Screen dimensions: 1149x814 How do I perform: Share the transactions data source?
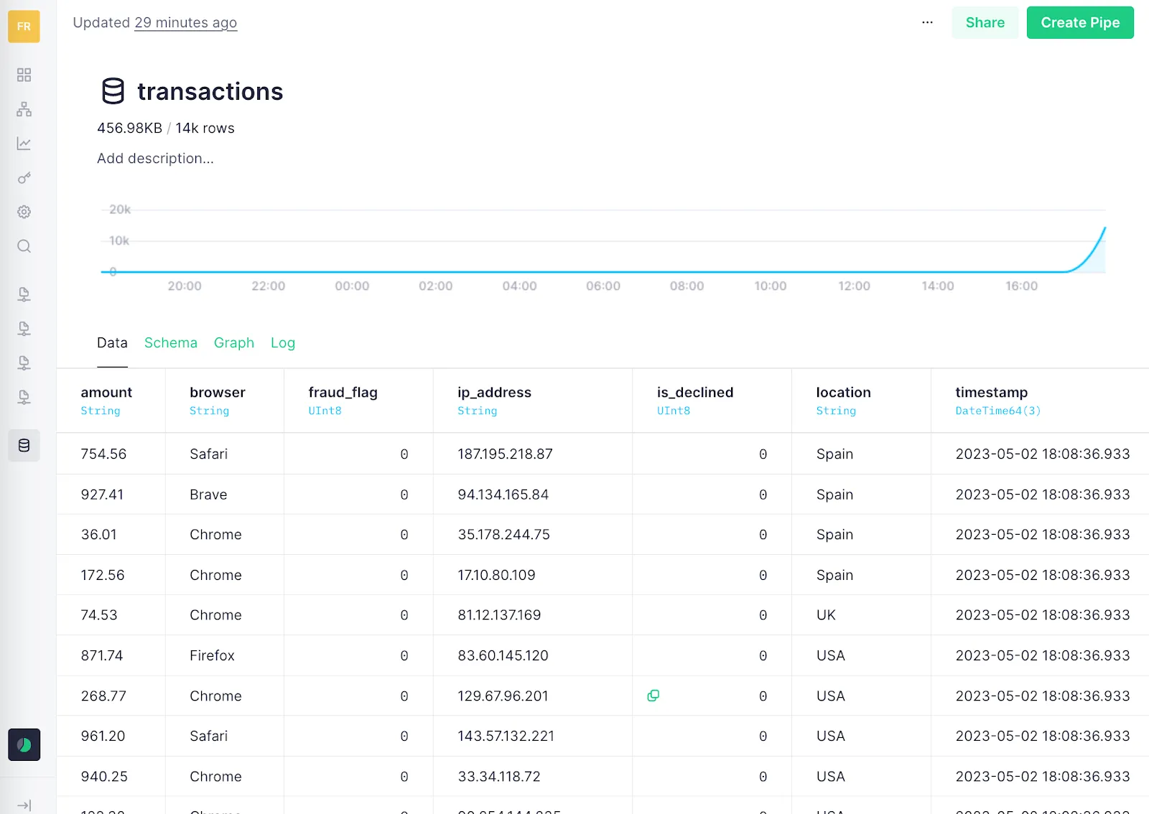(985, 22)
